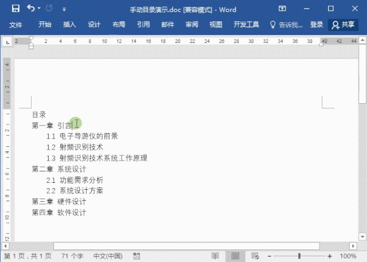Open the 文件 menu
The width and height of the screenshot is (367, 262).
click(x=15, y=25)
